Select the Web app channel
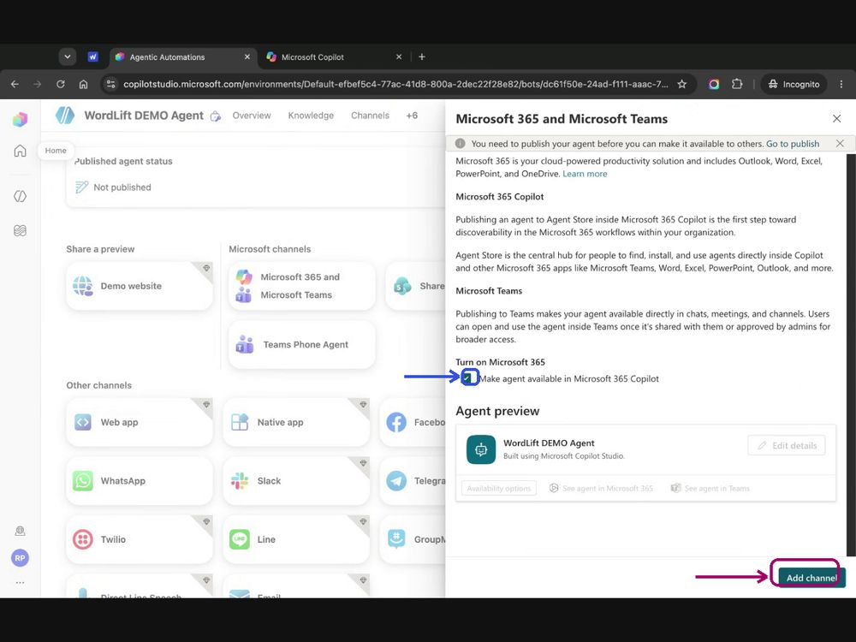 140,423
